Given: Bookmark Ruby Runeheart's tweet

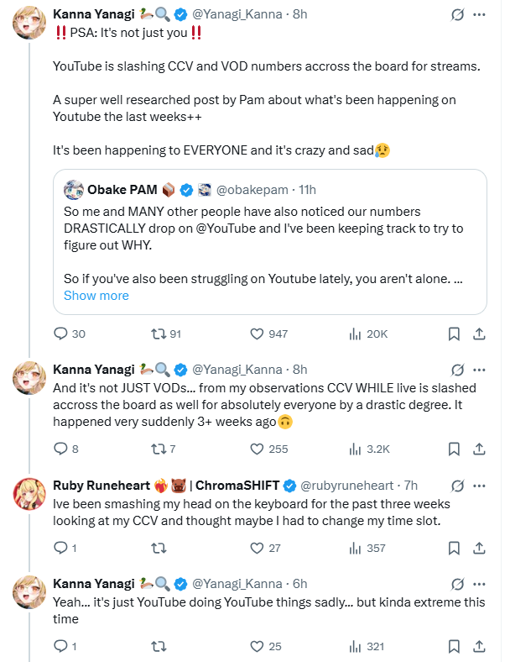Looking at the screenshot, I should pos(454,548).
